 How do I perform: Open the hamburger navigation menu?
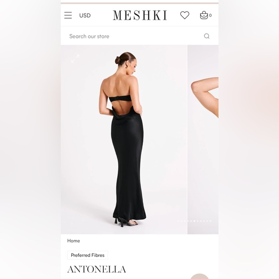click(68, 15)
